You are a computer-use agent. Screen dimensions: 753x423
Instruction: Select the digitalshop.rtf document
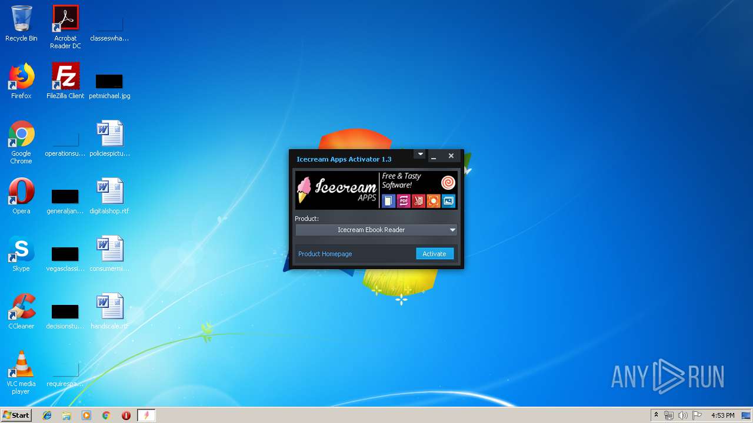pyautogui.click(x=109, y=196)
